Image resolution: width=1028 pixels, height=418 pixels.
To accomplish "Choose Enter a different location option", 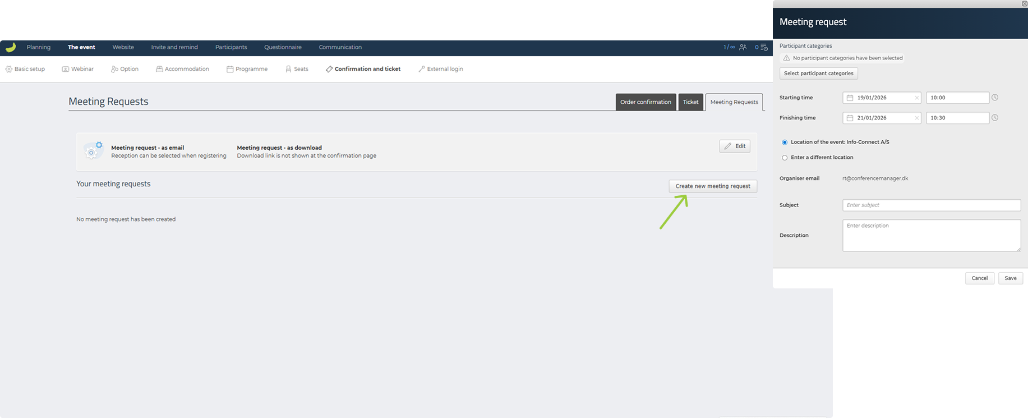I will tap(785, 158).
